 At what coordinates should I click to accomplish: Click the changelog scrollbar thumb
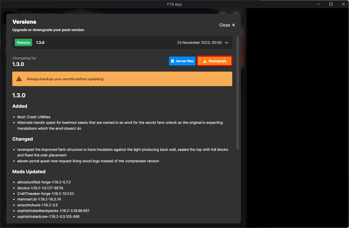(238, 93)
